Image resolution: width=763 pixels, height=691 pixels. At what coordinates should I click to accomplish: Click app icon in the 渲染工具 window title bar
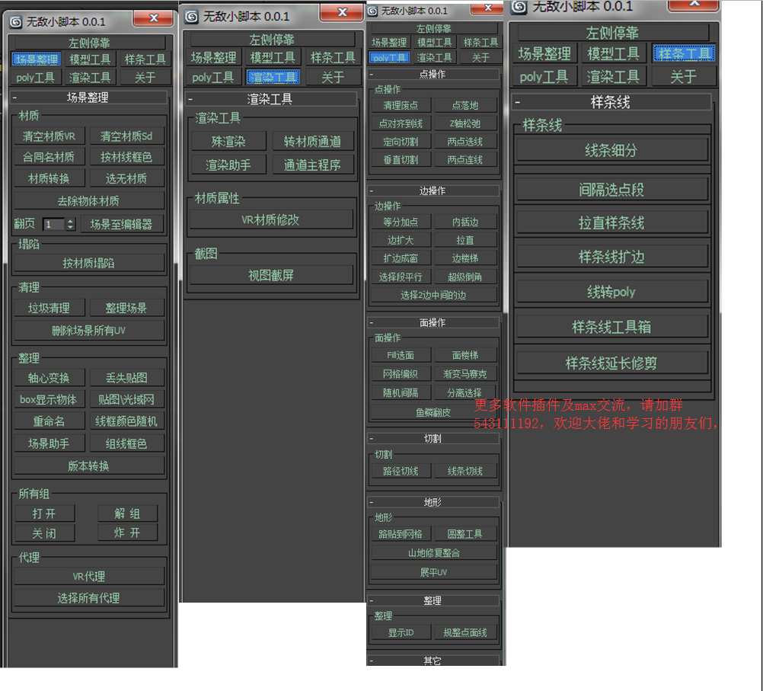(192, 17)
